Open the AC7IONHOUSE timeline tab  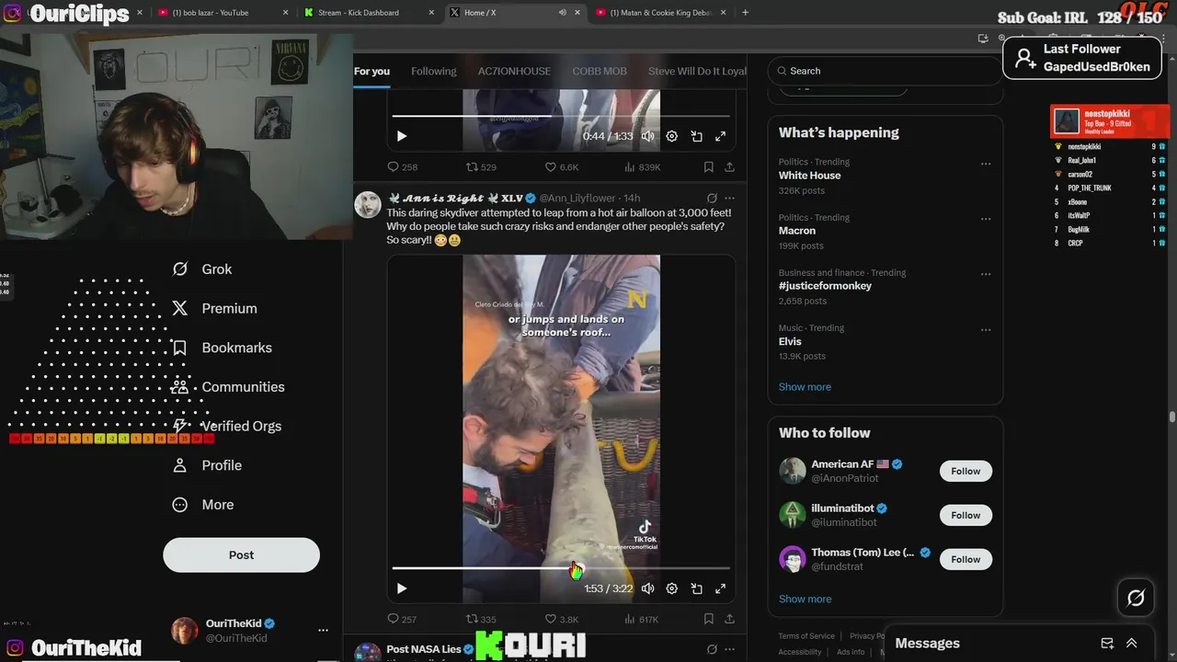tap(514, 71)
